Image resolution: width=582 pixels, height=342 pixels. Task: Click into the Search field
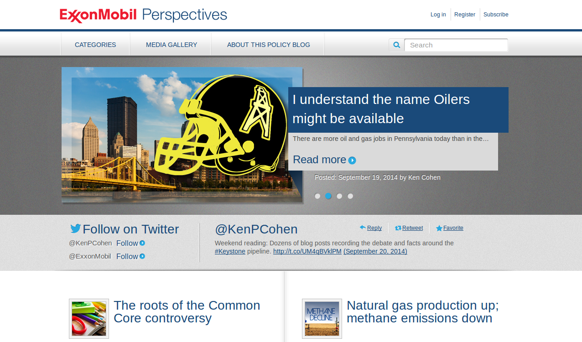pos(456,45)
